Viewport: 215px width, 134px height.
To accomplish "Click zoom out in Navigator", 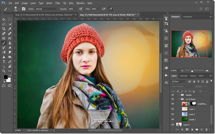I will (182, 70).
